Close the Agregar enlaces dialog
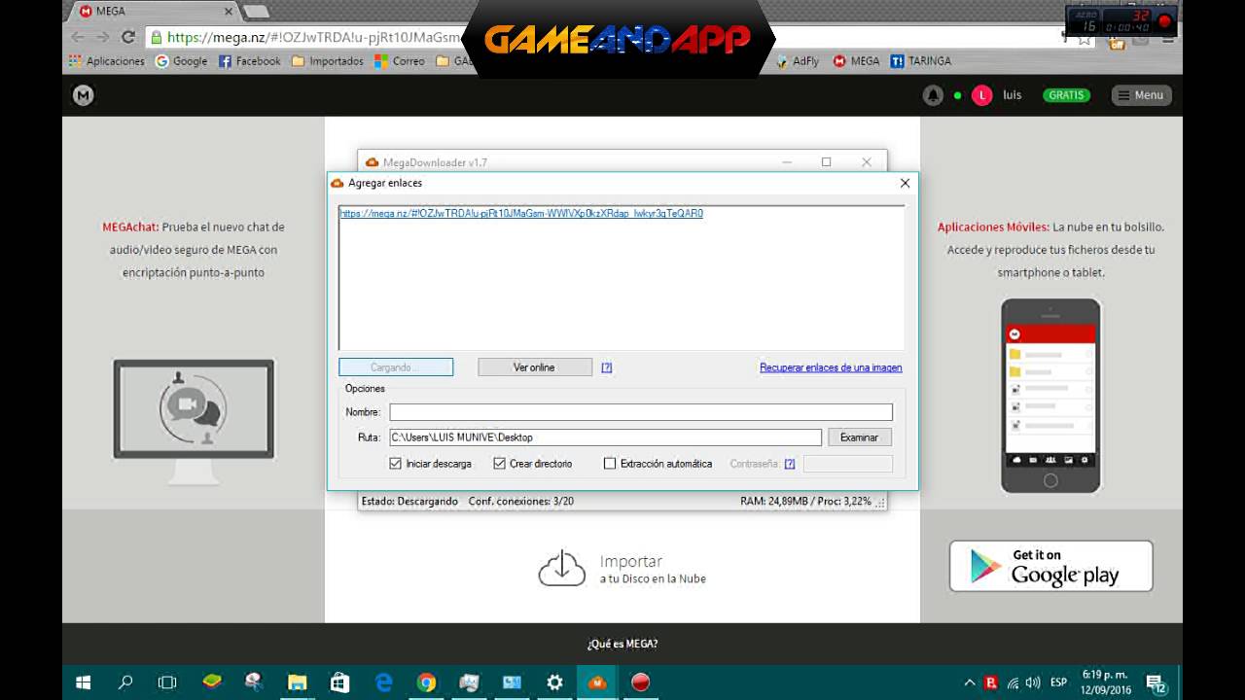The height and width of the screenshot is (700, 1245). (905, 183)
